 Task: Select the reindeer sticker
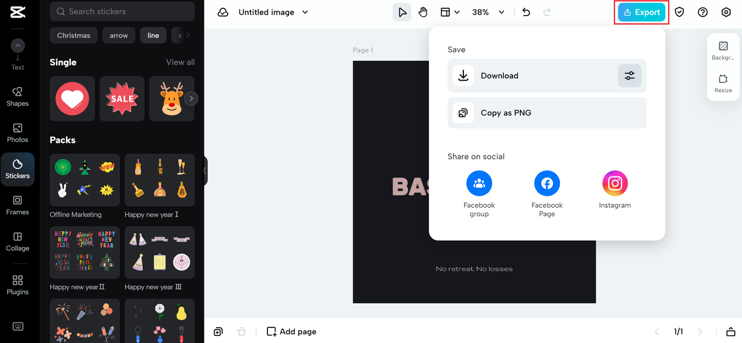click(171, 99)
